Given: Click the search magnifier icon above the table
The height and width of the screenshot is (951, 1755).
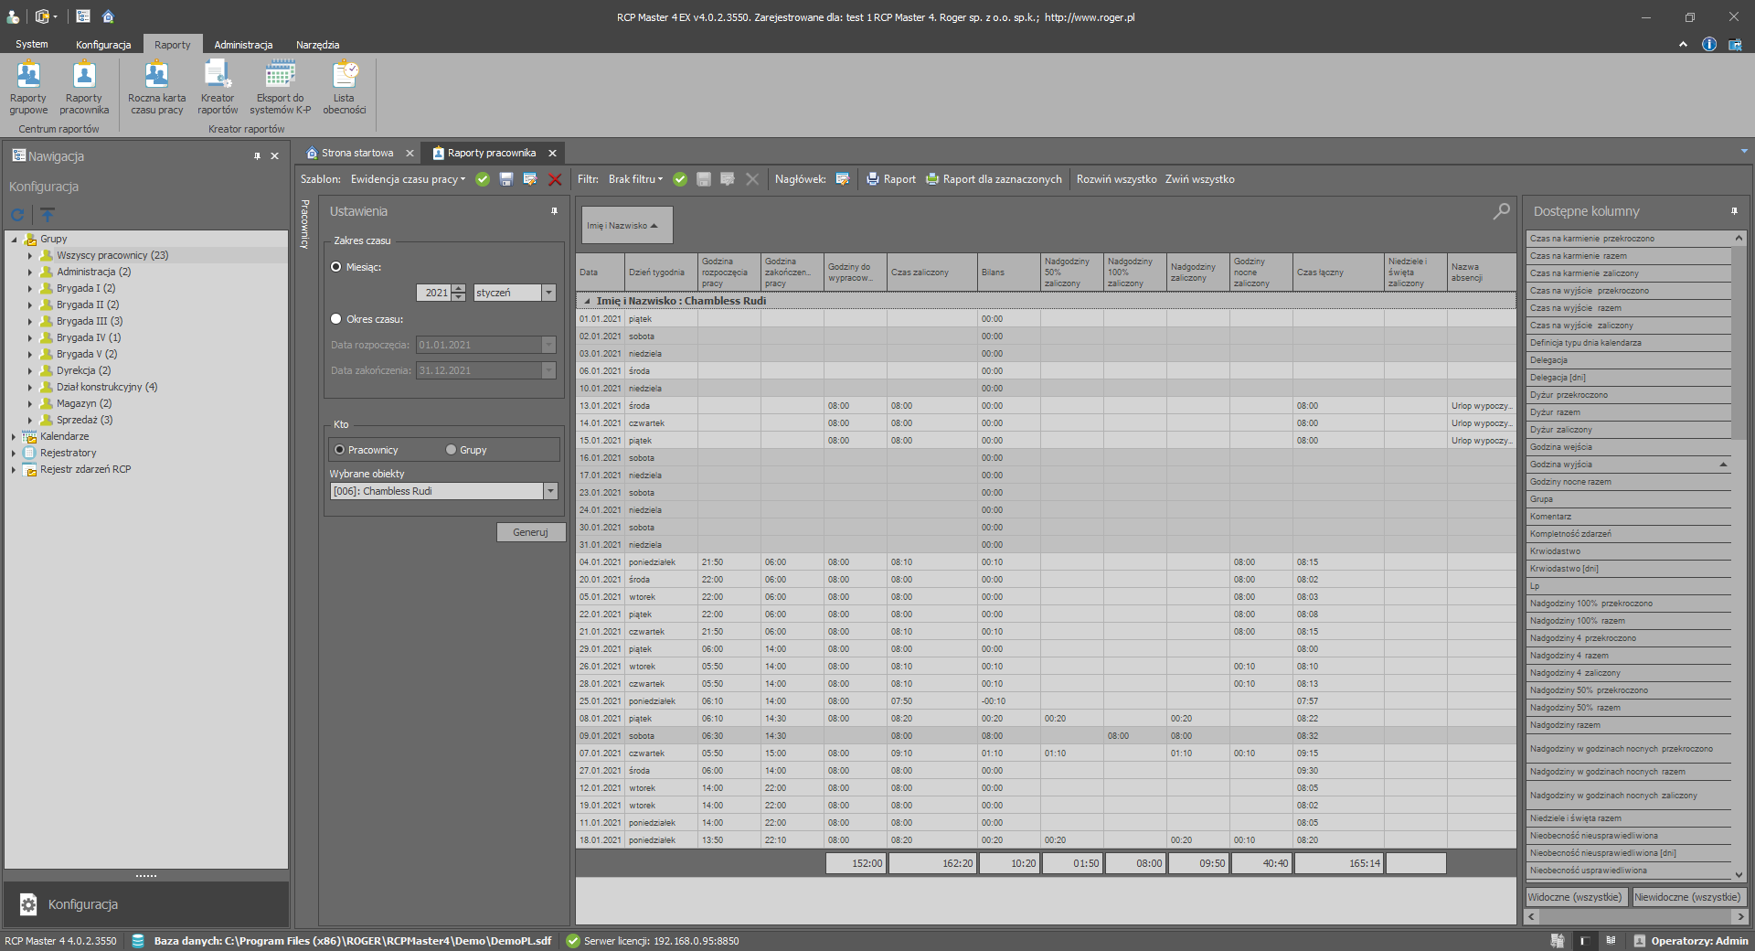Looking at the screenshot, I should [x=1501, y=212].
